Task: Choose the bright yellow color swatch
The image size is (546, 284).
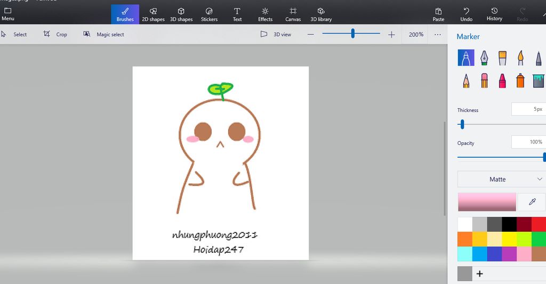Action: click(x=509, y=239)
